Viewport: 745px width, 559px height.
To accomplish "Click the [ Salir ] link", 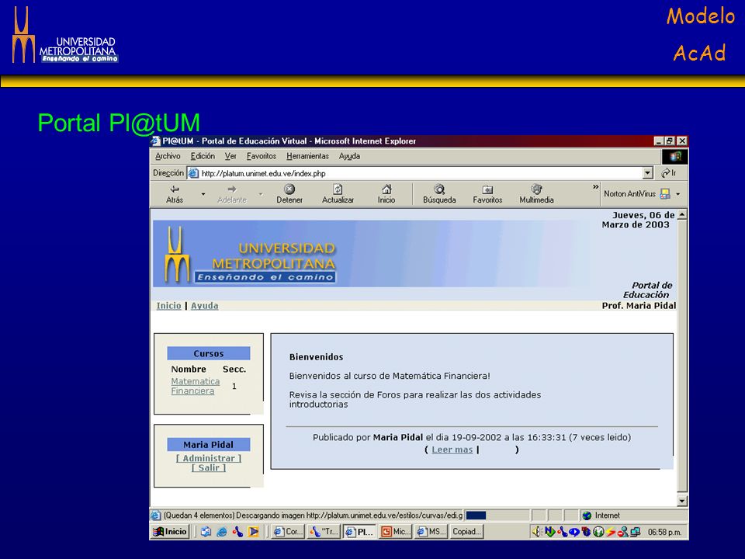I will 209,467.
